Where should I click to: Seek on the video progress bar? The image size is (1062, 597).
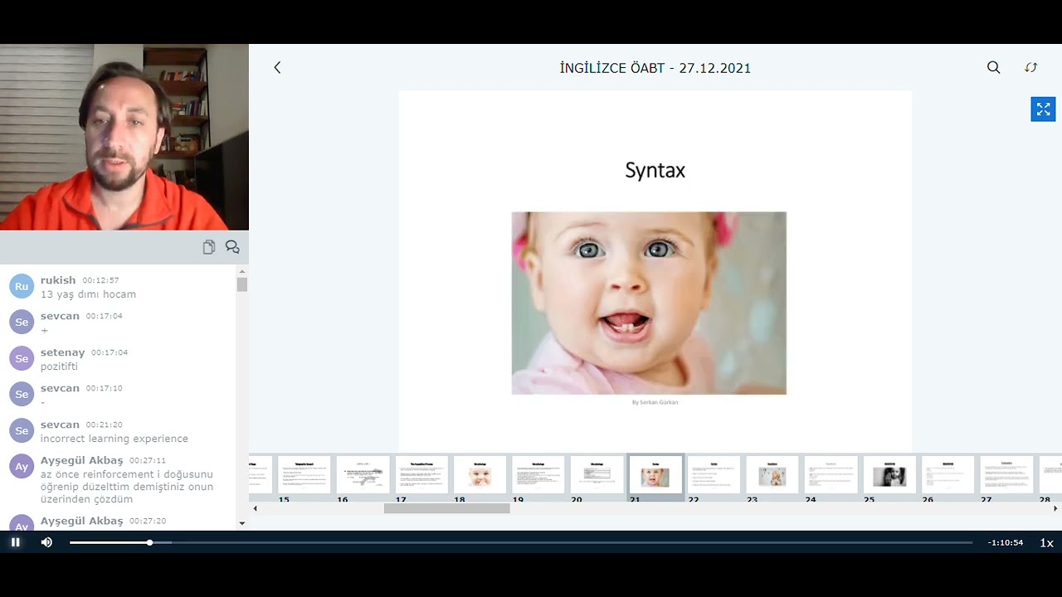[521, 542]
